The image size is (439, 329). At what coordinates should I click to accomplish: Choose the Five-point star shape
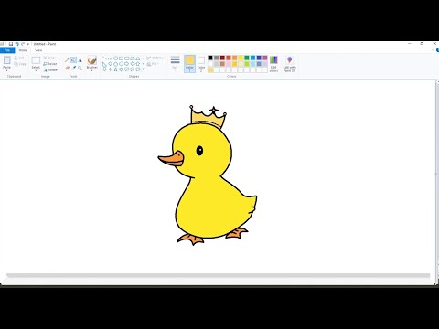[115, 69]
